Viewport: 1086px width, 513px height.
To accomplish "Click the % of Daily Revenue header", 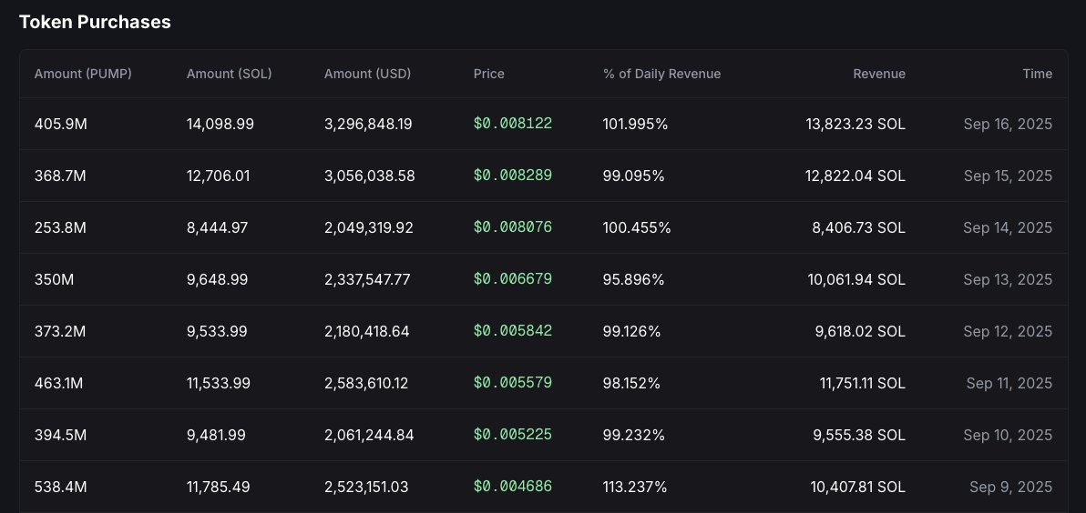I will 662,74.
